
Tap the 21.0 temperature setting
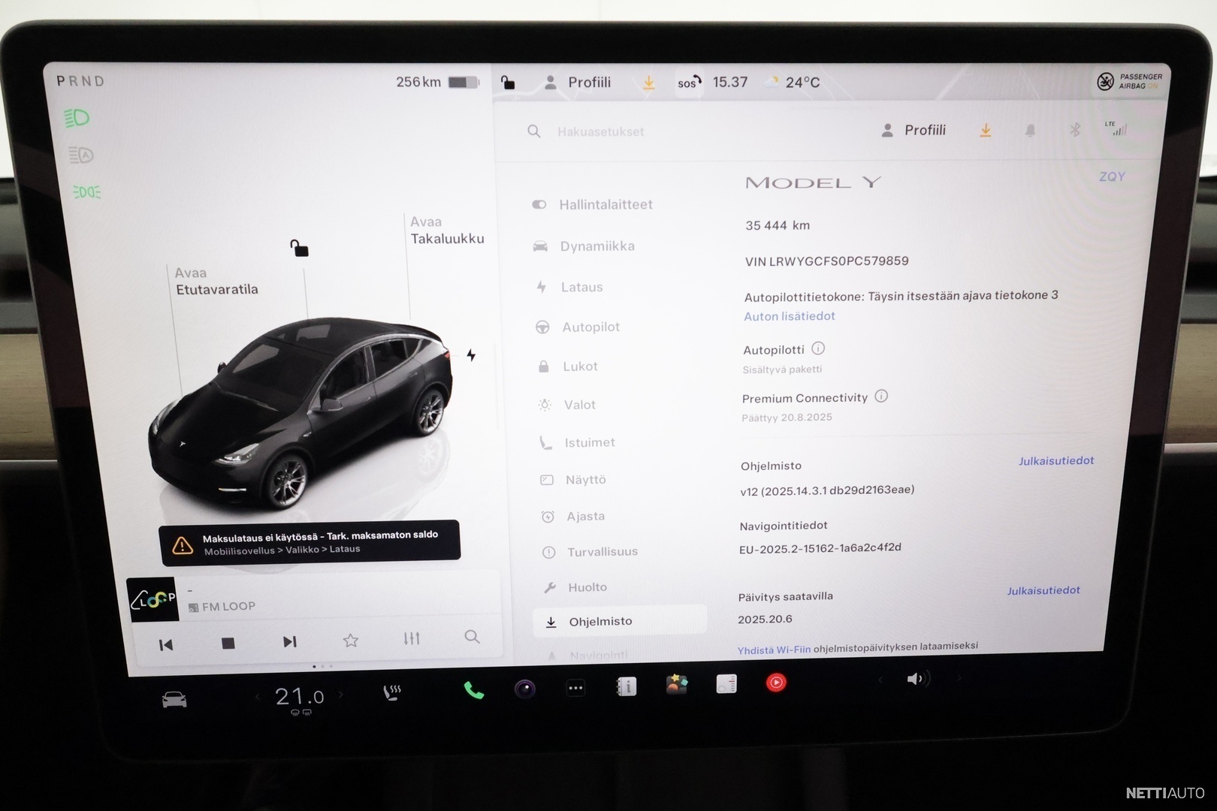299,697
